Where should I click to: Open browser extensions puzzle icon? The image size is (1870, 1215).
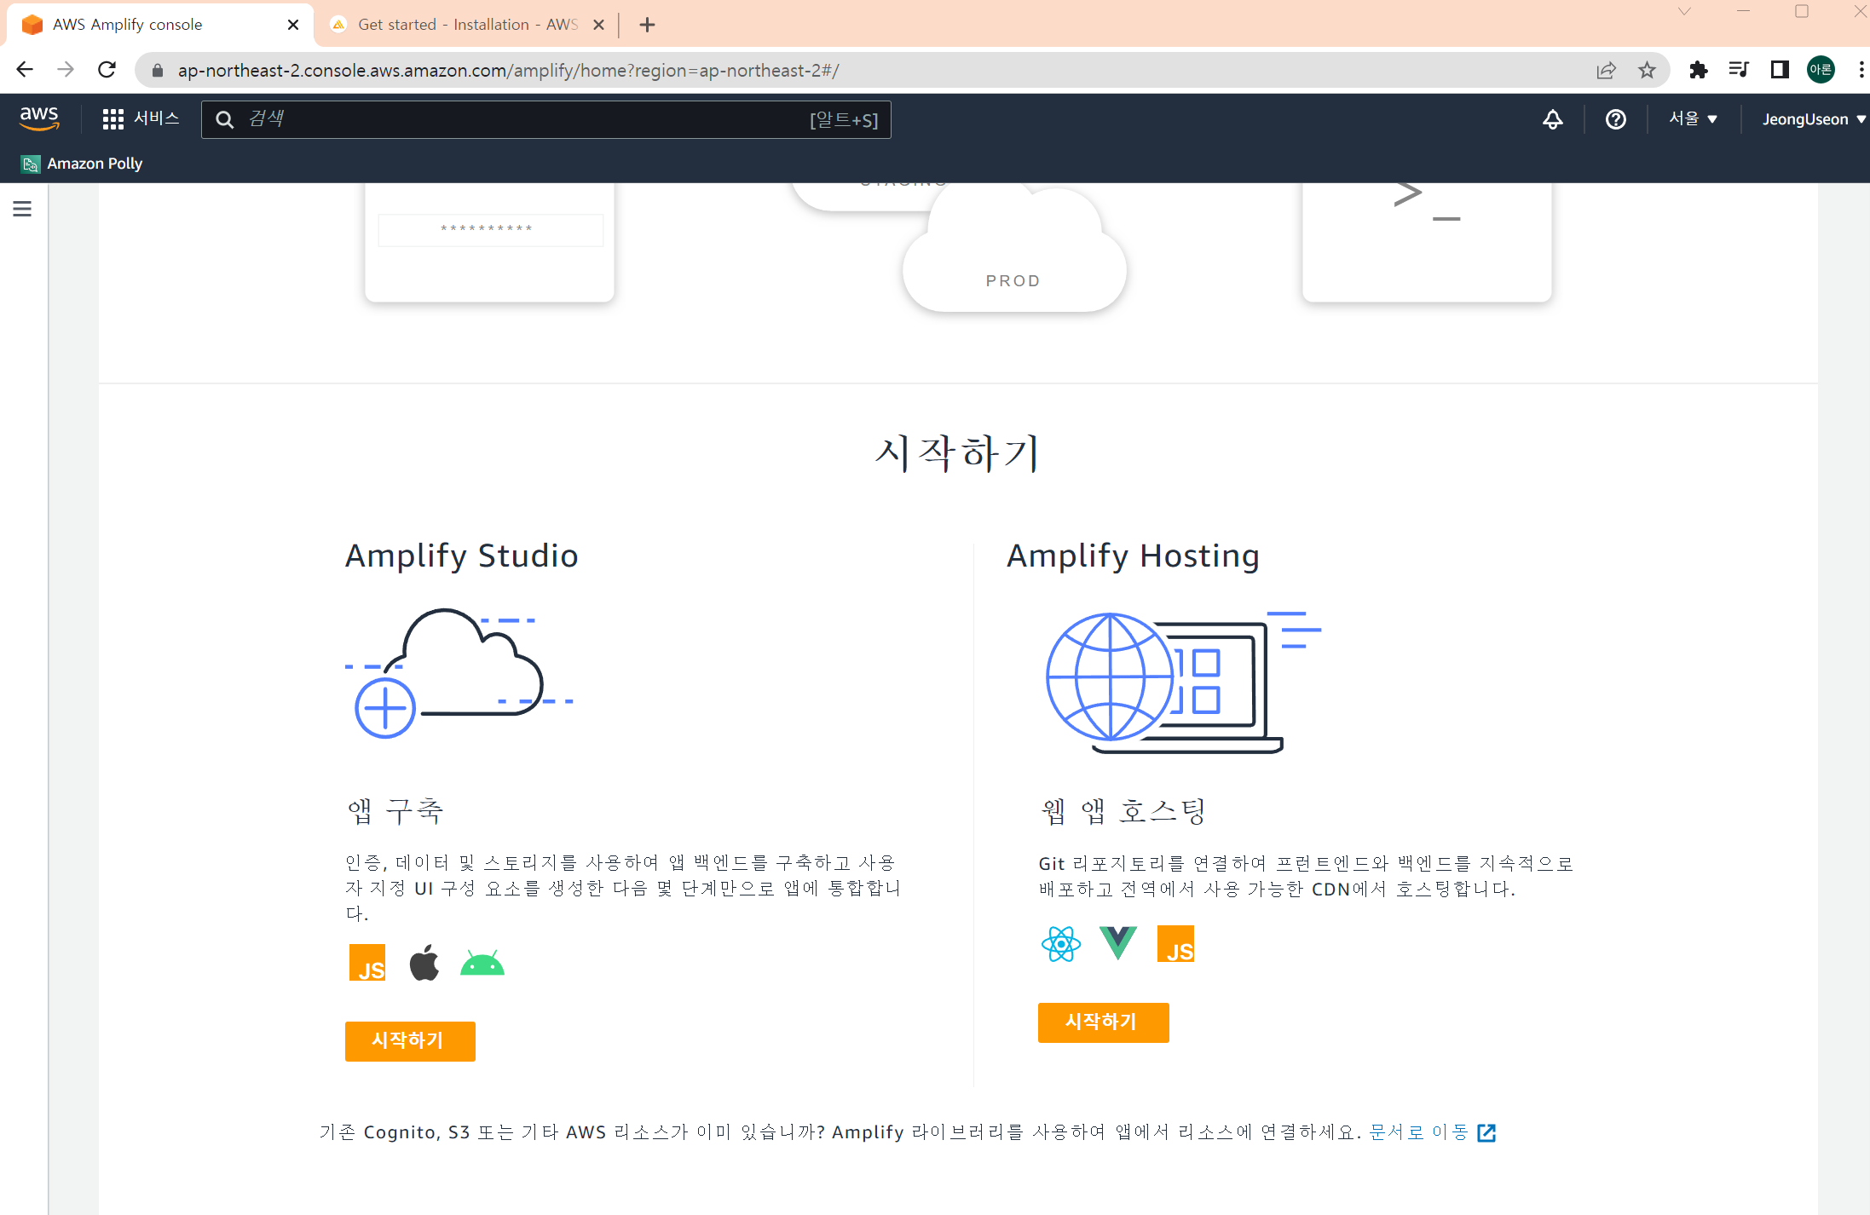(x=1698, y=70)
